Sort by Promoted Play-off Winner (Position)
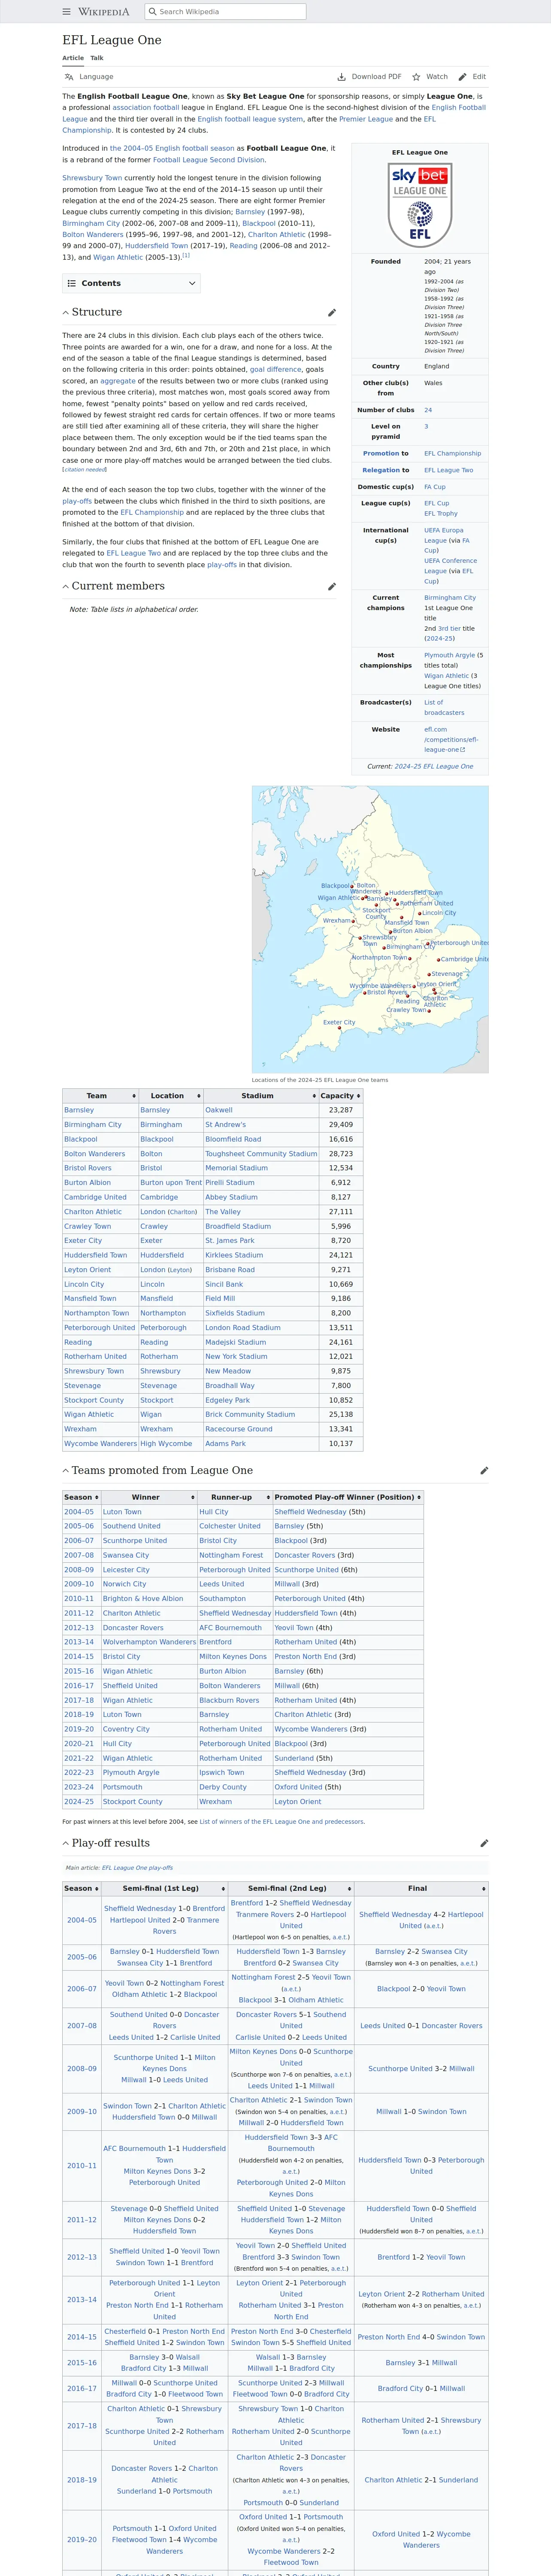This screenshot has height=2576, width=551. (x=348, y=1497)
